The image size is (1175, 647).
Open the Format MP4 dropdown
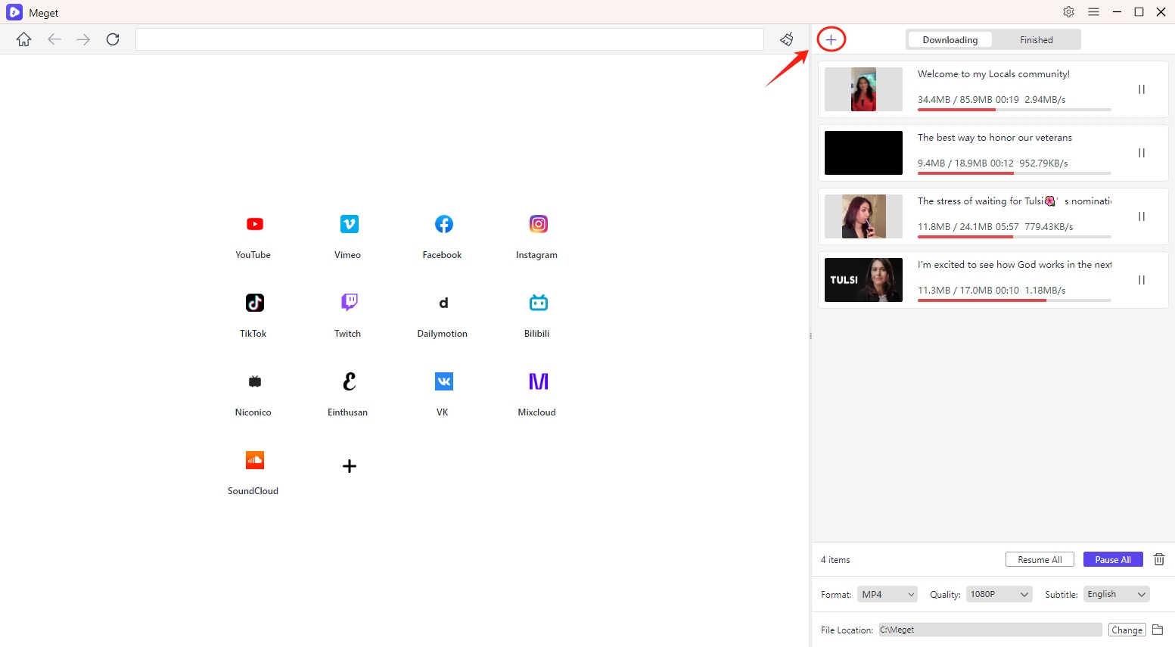click(x=887, y=594)
